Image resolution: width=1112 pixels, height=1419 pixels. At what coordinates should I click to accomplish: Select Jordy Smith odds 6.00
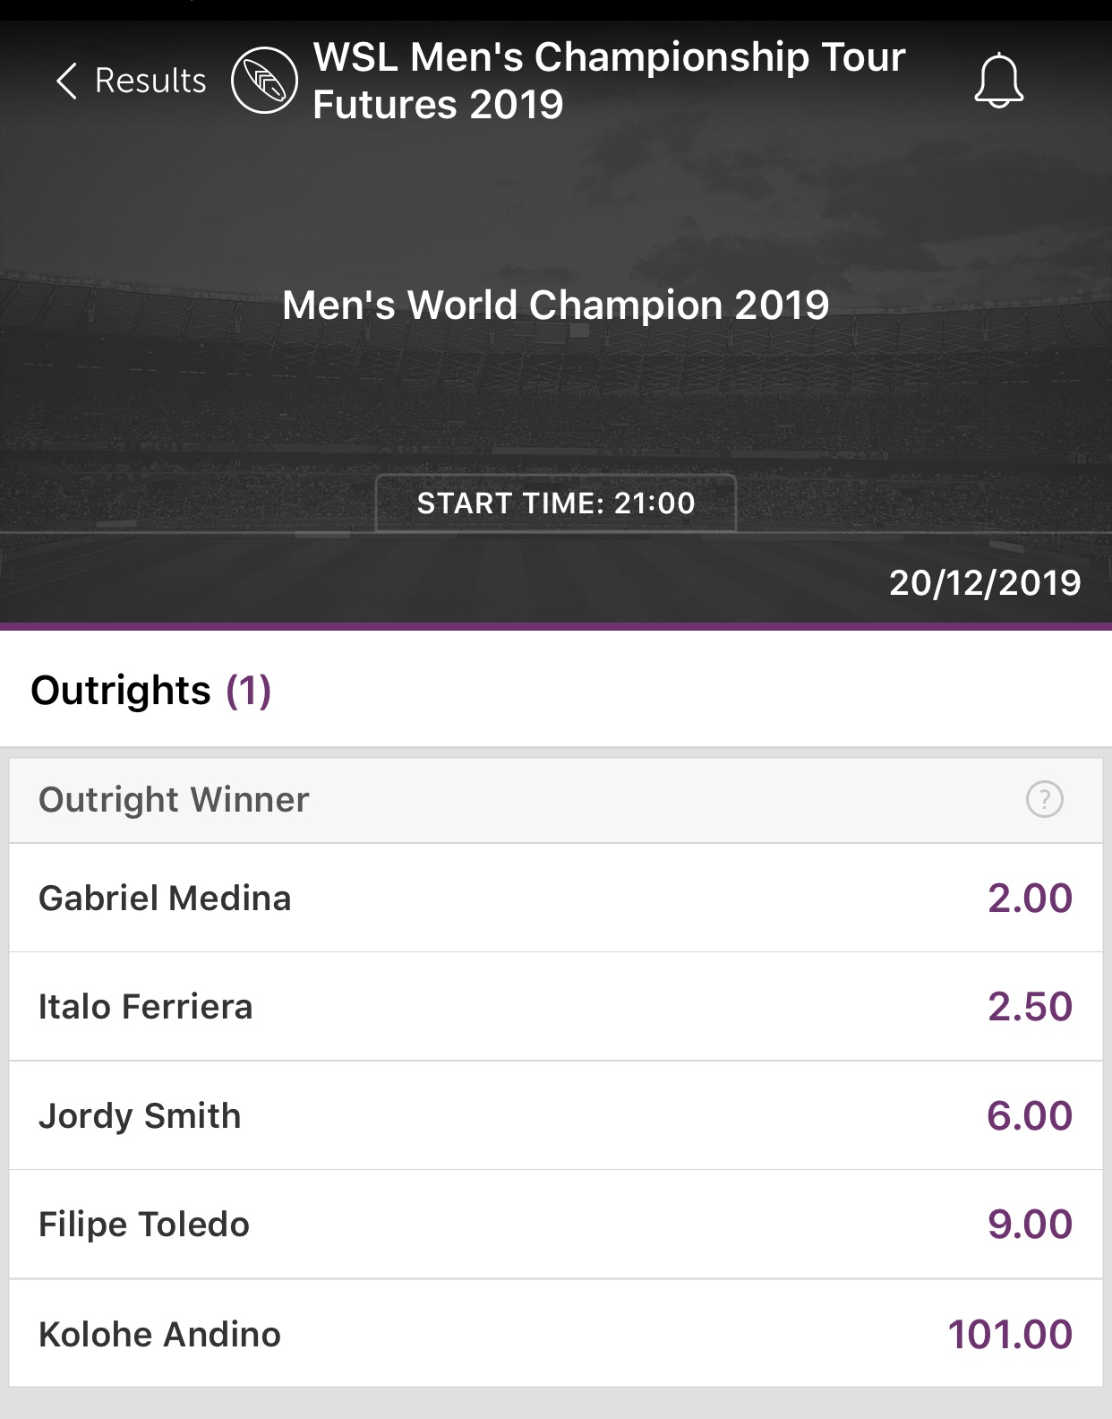click(1030, 1116)
